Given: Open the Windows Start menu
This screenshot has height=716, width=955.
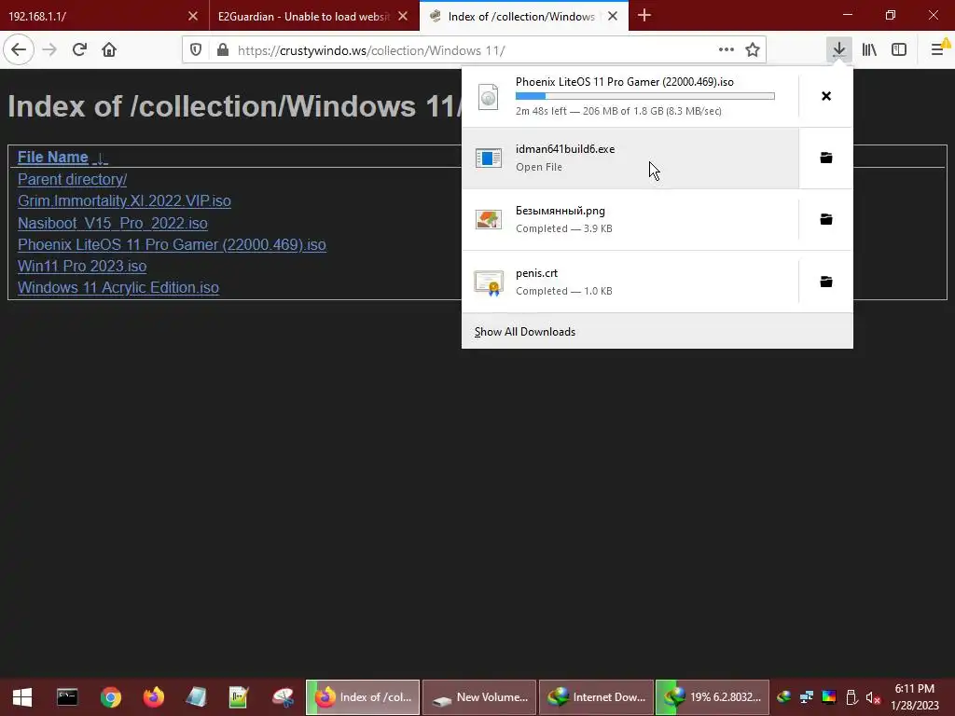Looking at the screenshot, I should point(22,697).
